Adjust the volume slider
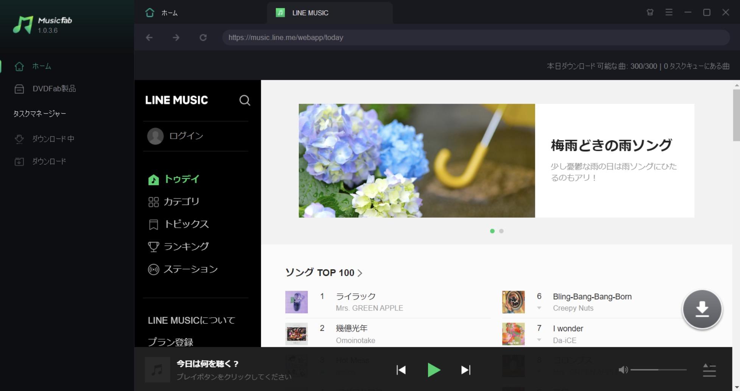The height and width of the screenshot is (391, 740). (659, 370)
